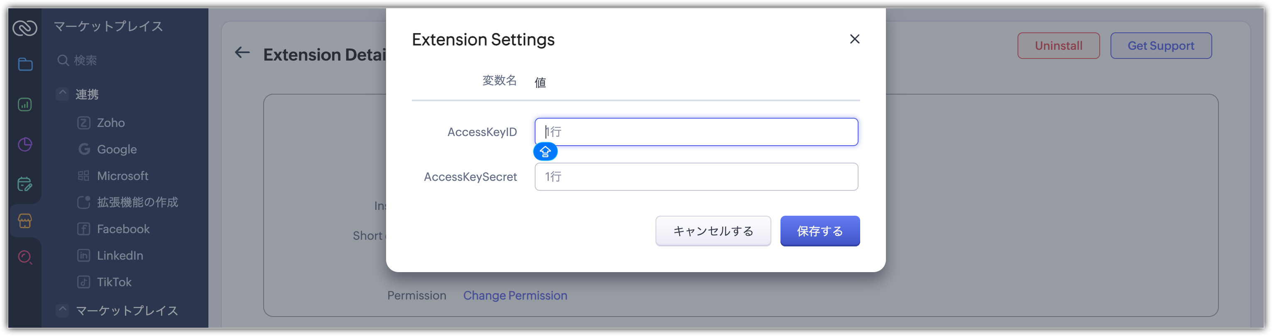1272x336 pixels.
Task: Select Google in the sidebar
Action: point(117,149)
